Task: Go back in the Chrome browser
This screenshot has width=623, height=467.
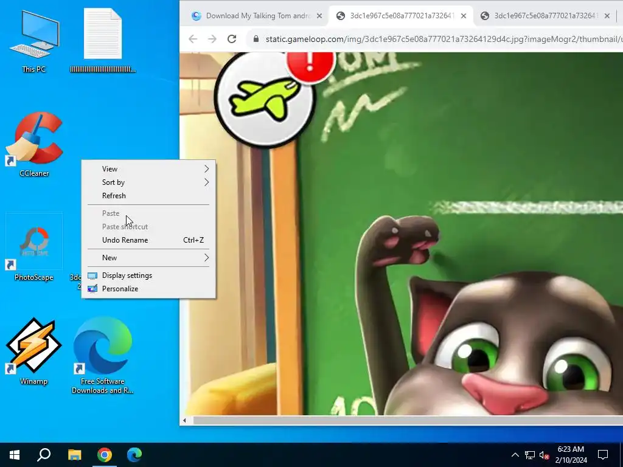Action: click(x=193, y=39)
